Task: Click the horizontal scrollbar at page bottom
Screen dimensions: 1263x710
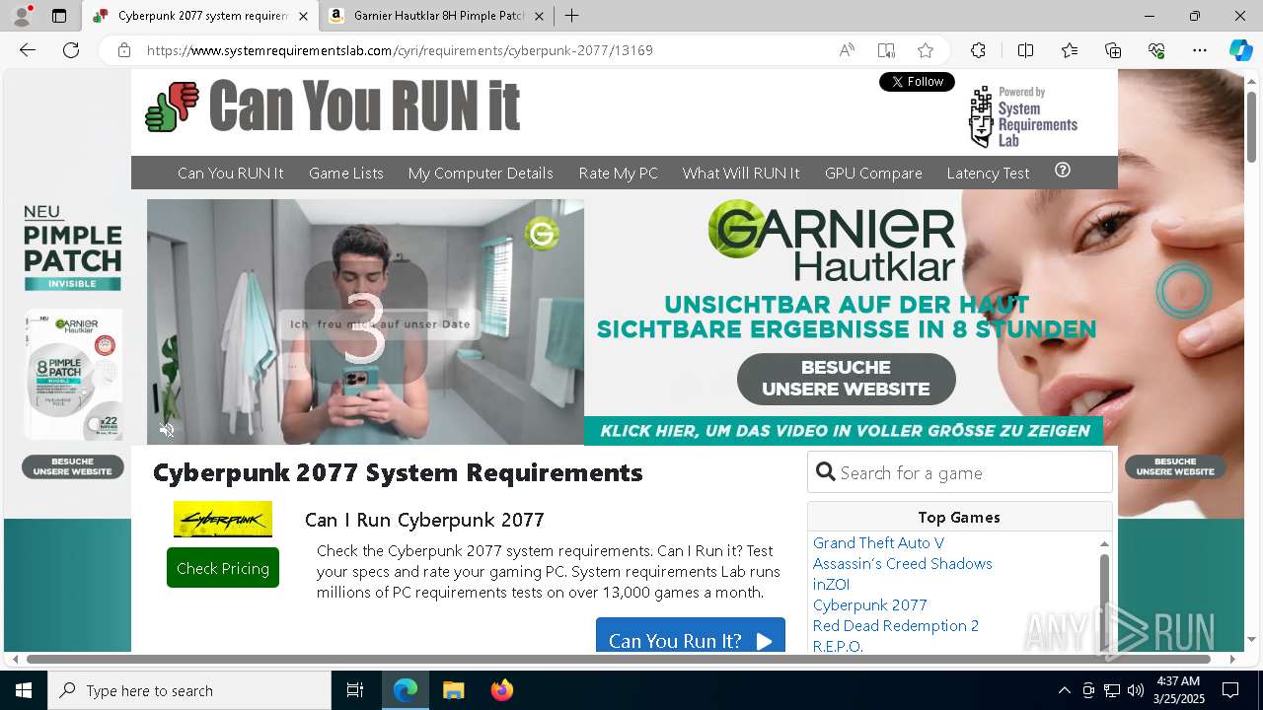Action: (619, 659)
